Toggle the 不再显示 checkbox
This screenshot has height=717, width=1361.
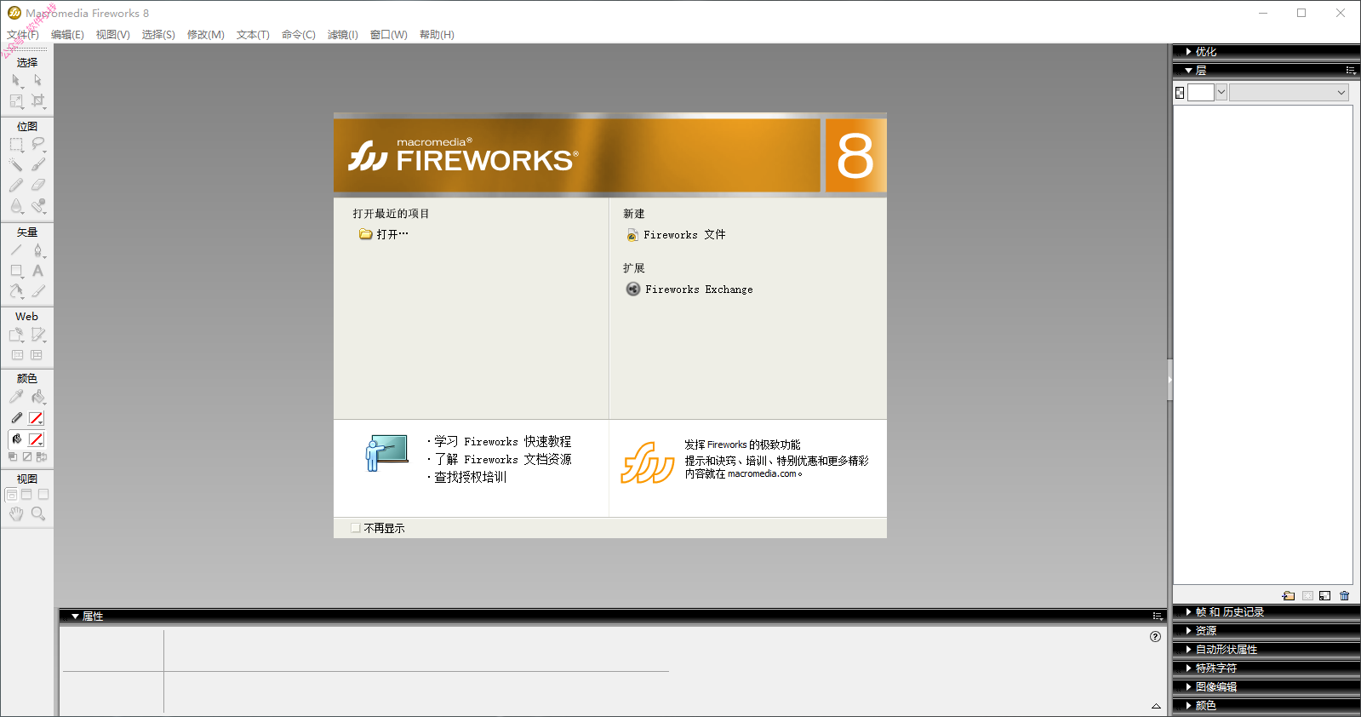tap(356, 528)
